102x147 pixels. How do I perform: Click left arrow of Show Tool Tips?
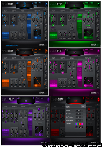75,114
